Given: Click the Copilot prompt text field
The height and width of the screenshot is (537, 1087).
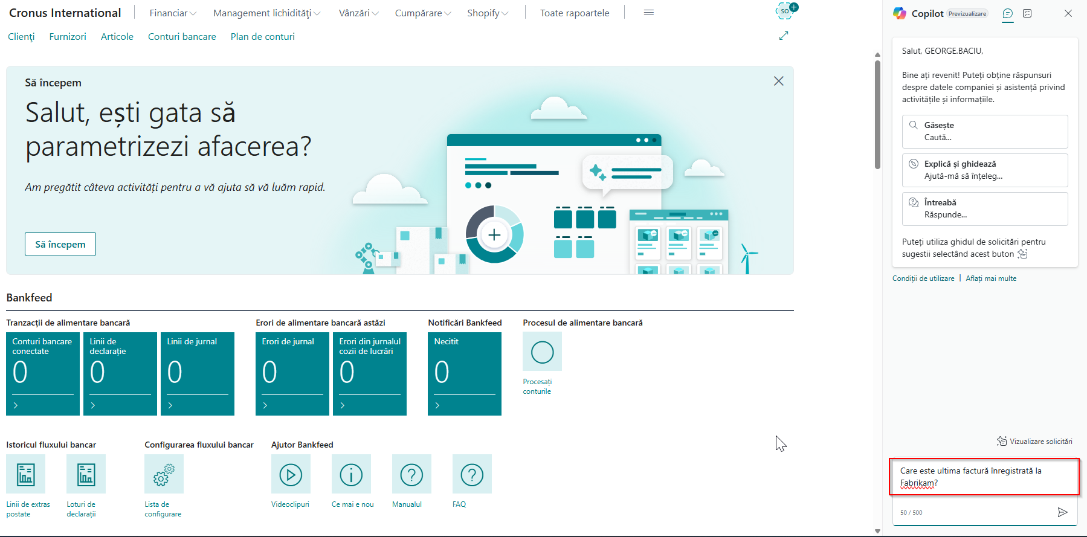Looking at the screenshot, I should [984, 477].
